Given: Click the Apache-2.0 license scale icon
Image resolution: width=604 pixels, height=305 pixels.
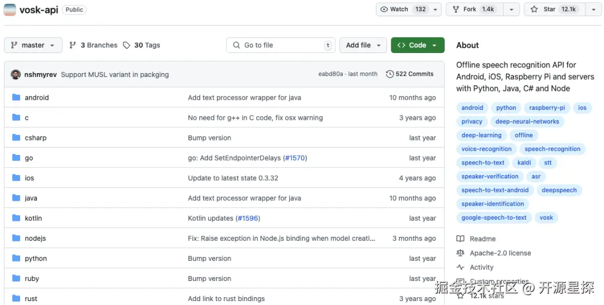Looking at the screenshot, I should click(x=460, y=253).
